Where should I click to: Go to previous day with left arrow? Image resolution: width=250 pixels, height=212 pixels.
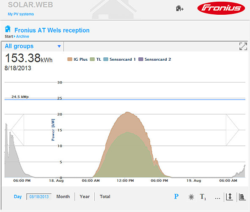[x=17, y=130]
